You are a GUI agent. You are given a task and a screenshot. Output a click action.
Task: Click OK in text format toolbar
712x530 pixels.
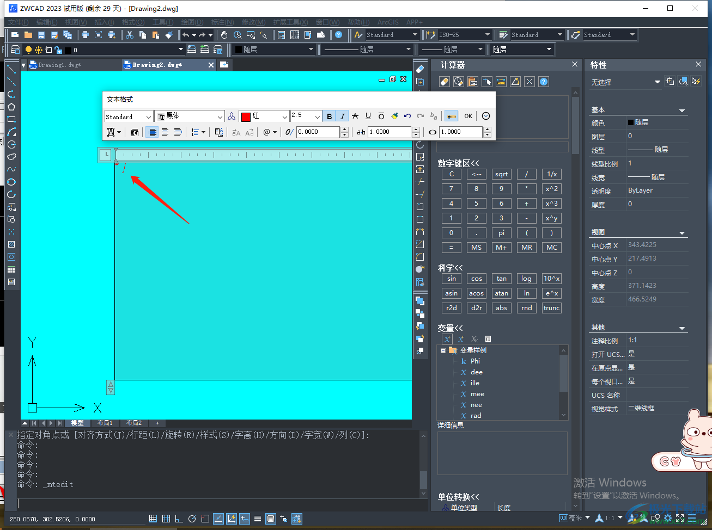pyautogui.click(x=468, y=116)
